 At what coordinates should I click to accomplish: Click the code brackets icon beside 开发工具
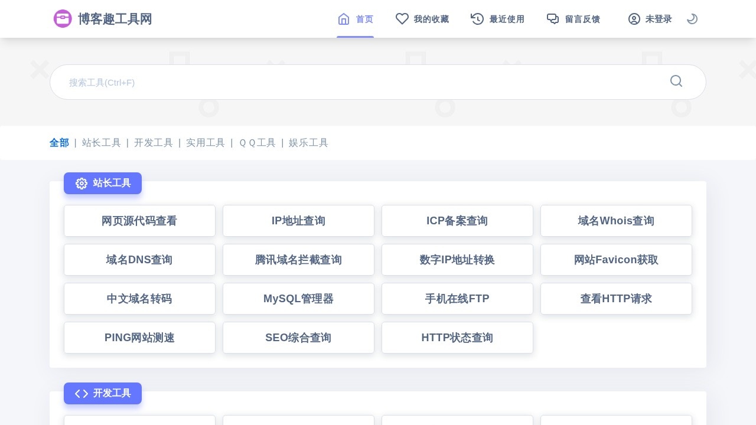[82, 393]
